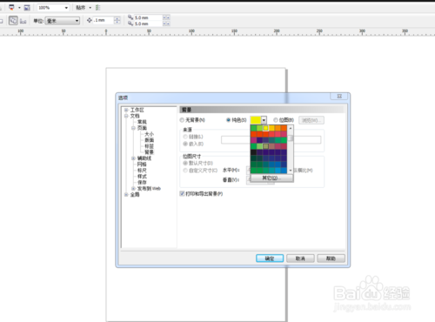This screenshot has width=435, height=322.
Task: Click the 取消 cancel button
Action: point(300,258)
